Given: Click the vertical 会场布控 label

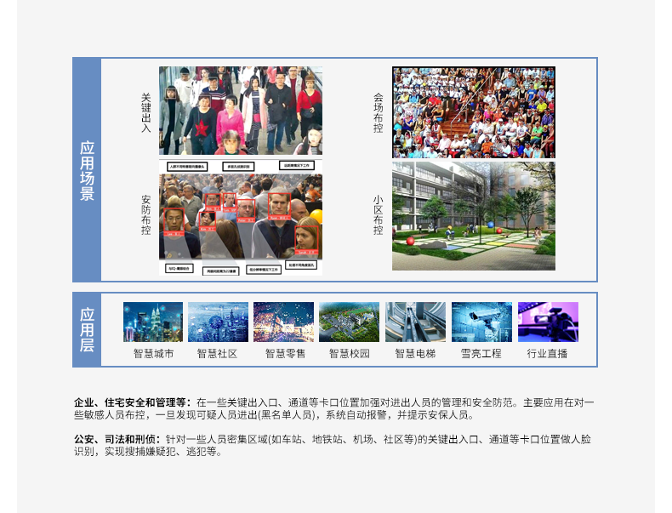Looking at the screenshot, I should [379, 112].
